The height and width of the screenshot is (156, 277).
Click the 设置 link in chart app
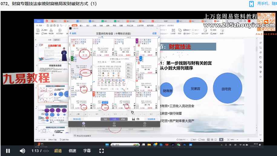click(x=154, y=33)
